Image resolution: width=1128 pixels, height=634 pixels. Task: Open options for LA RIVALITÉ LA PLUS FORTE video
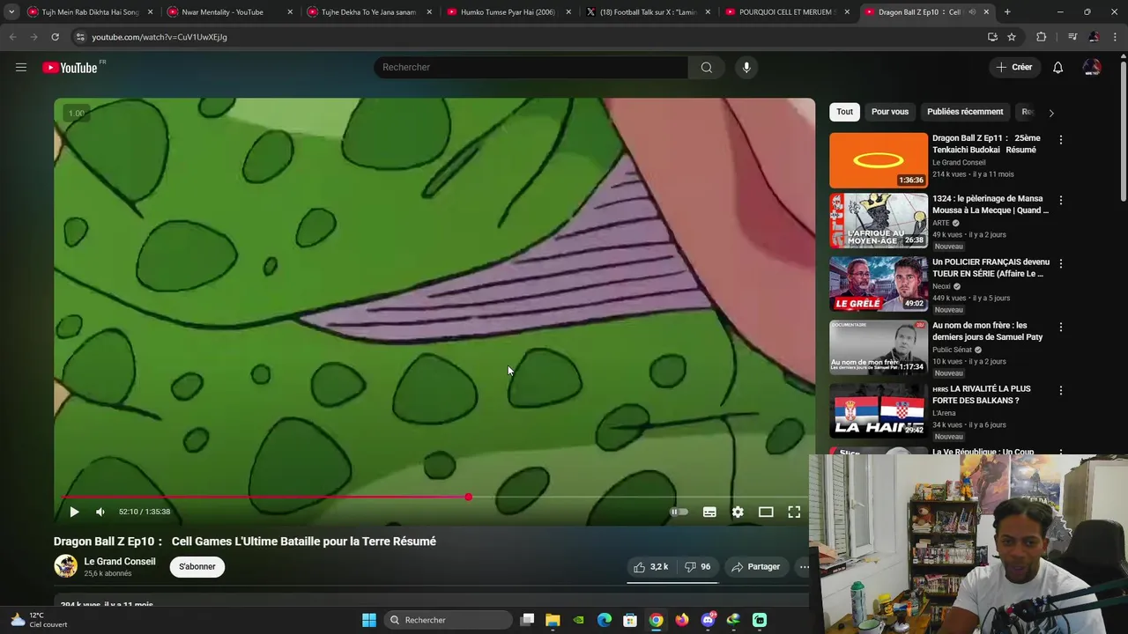click(x=1061, y=390)
